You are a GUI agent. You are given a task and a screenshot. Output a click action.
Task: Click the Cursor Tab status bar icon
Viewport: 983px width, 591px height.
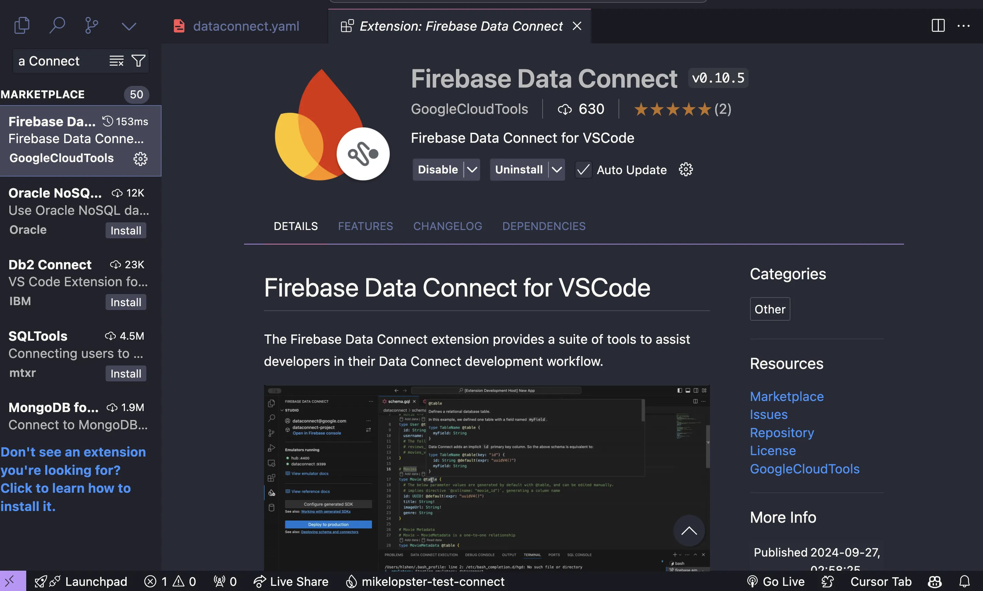[881, 581]
